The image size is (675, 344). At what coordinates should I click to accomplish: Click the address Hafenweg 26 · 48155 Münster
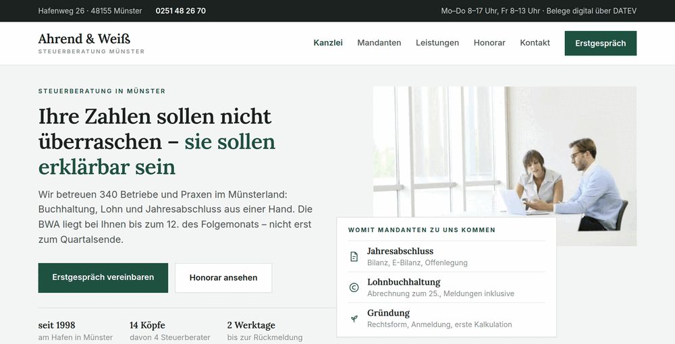(90, 11)
